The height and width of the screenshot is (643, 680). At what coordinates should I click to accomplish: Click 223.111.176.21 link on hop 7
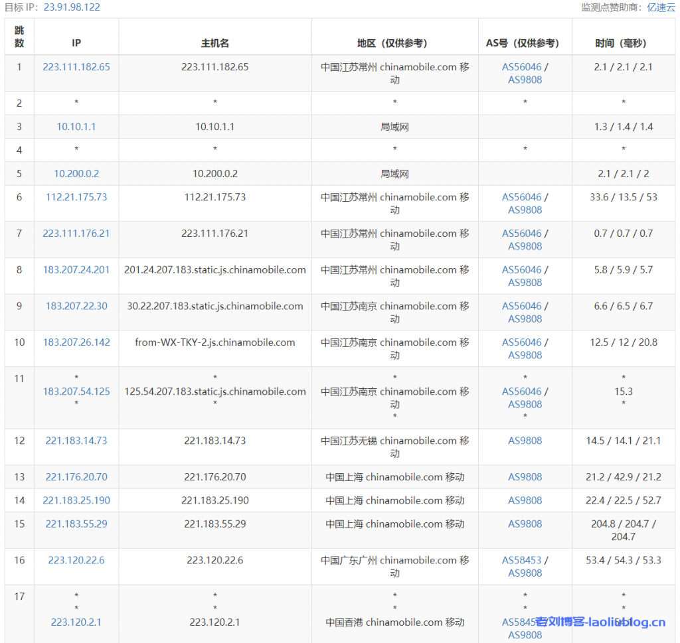click(x=76, y=233)
